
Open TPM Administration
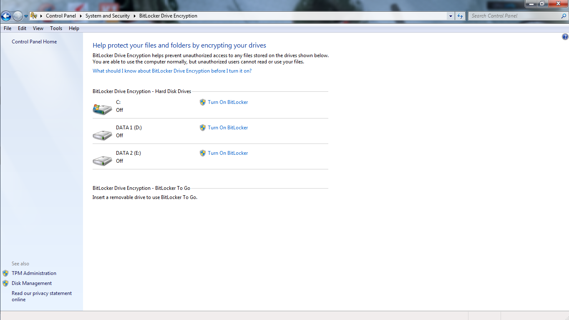[34, 273]
